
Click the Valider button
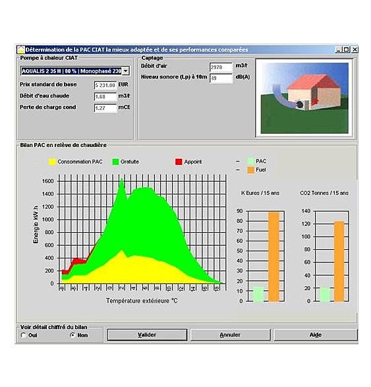pos(147,335)
